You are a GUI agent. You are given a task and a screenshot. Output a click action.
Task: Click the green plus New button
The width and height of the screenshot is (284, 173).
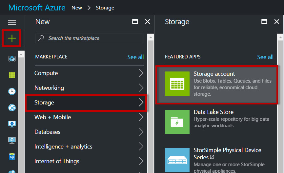[12, 38]
